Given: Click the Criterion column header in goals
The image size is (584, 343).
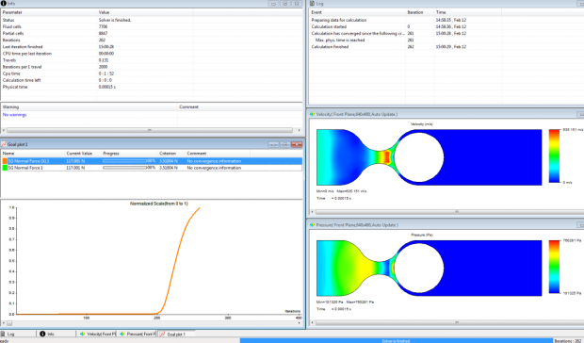Looking at the screenshot, I should point(168,153).
